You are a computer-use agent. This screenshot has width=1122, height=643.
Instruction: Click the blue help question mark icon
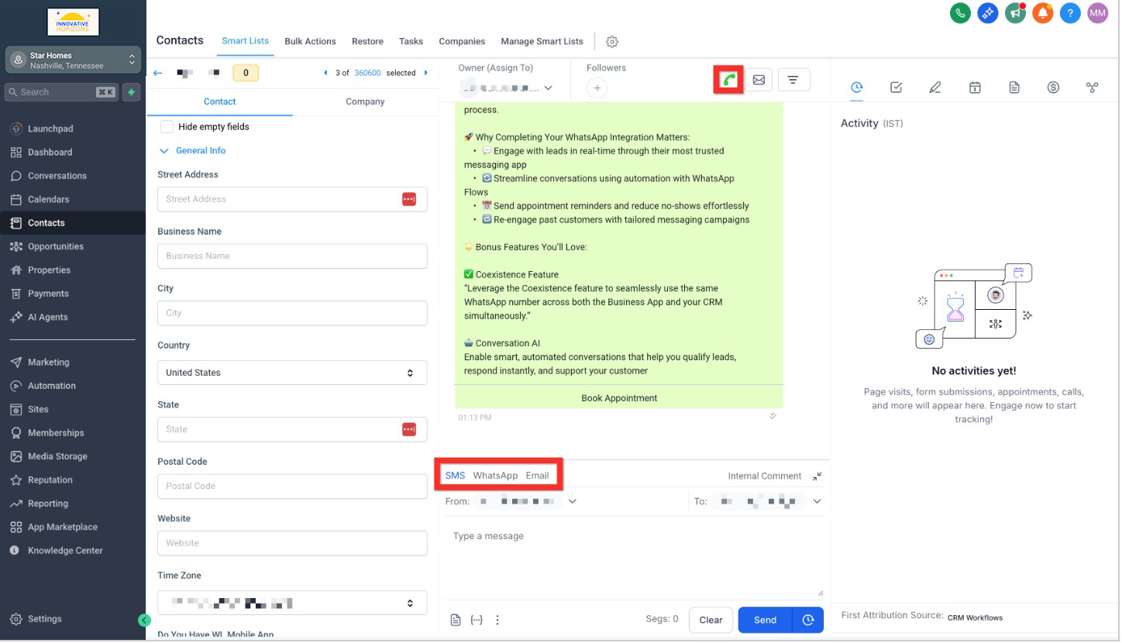pyautogui.click(x=1070, y=12)
